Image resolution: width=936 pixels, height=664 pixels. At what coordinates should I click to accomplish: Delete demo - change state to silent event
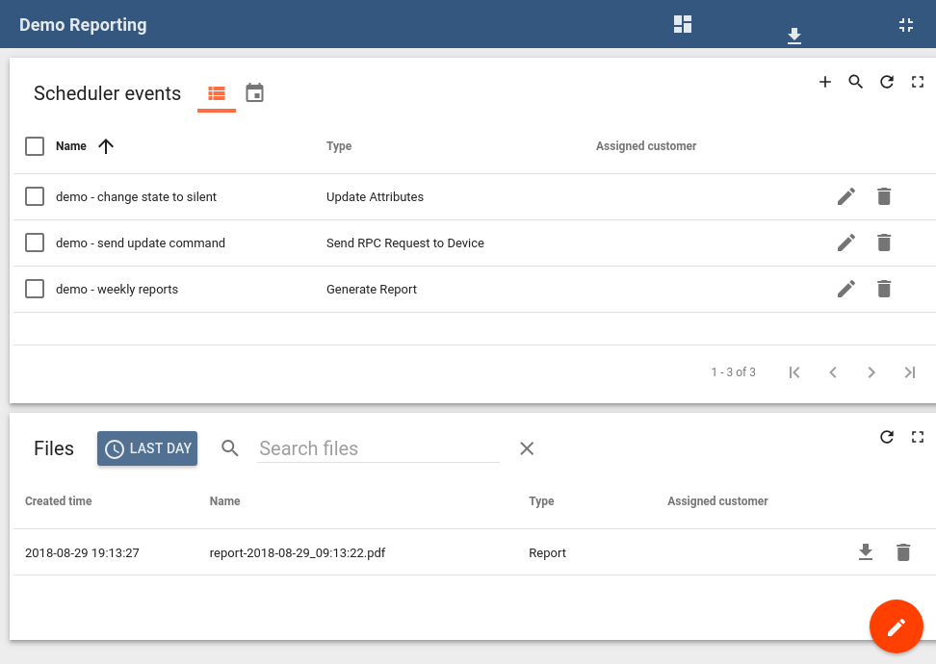[884, 196]
